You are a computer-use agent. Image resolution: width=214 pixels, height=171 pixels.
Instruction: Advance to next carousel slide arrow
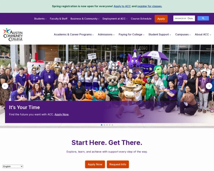[209, 86]
